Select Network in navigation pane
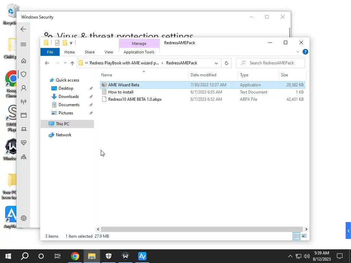 pyautogui.click(x=63, y=135)
